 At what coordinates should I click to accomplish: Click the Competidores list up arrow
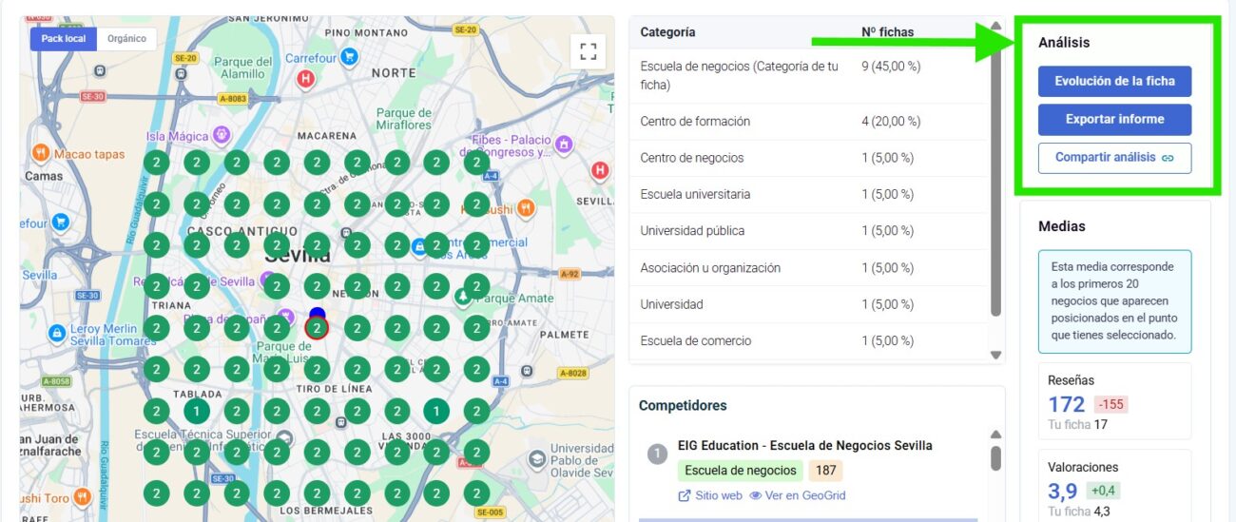[x=995, y=435]
